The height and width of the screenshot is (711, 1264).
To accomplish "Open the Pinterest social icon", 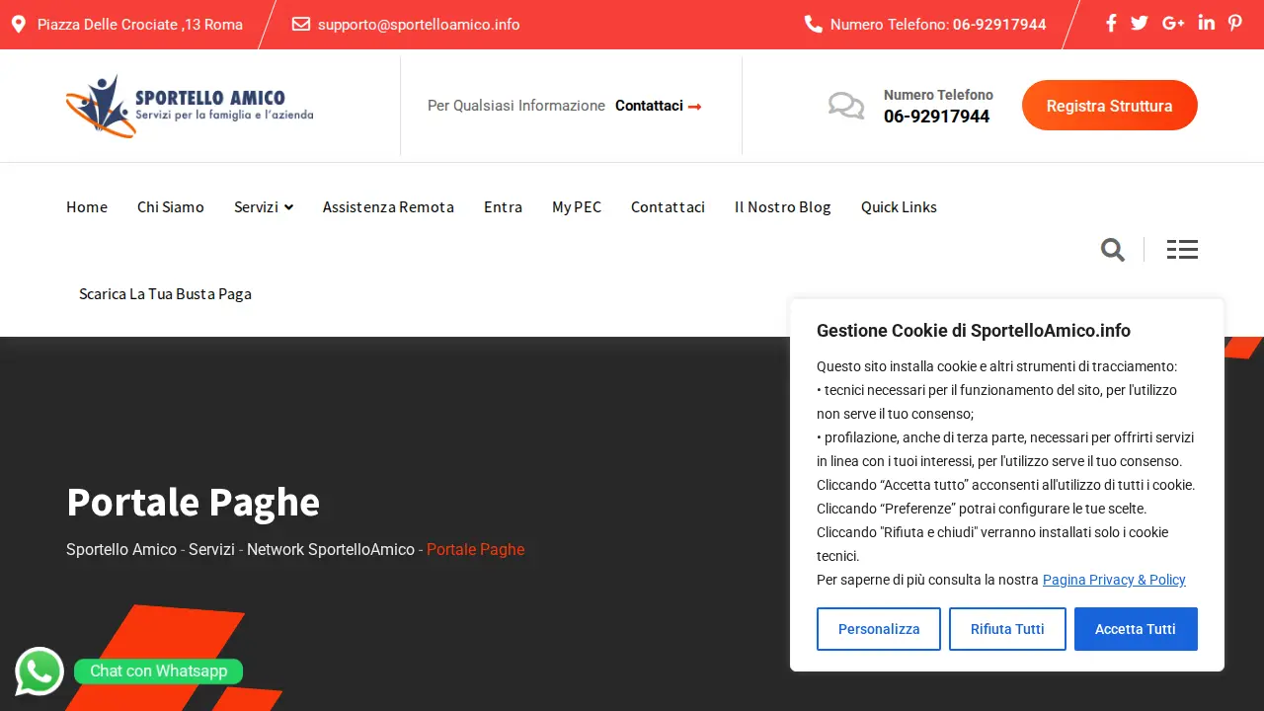I will (1235, 24).
